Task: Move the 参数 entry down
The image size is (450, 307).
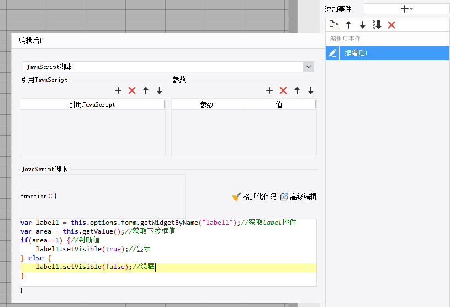Action: pos(310,91)
